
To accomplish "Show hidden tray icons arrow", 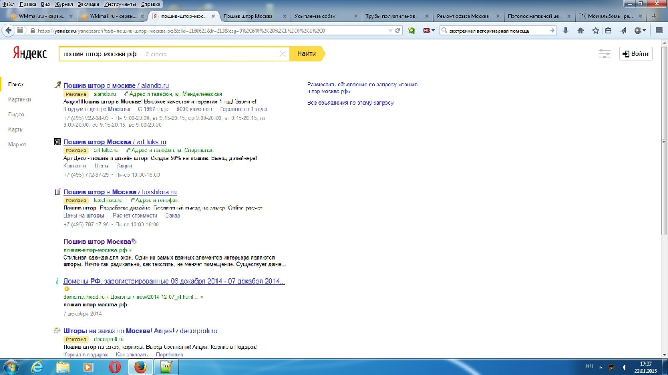I will 601,367.
